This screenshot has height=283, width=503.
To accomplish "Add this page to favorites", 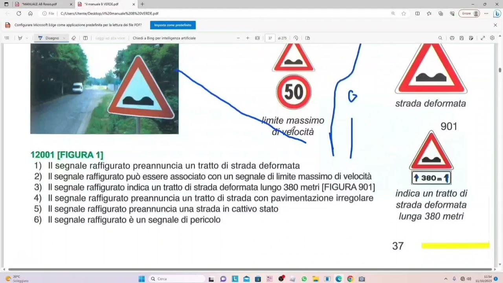I will point(404,13).
